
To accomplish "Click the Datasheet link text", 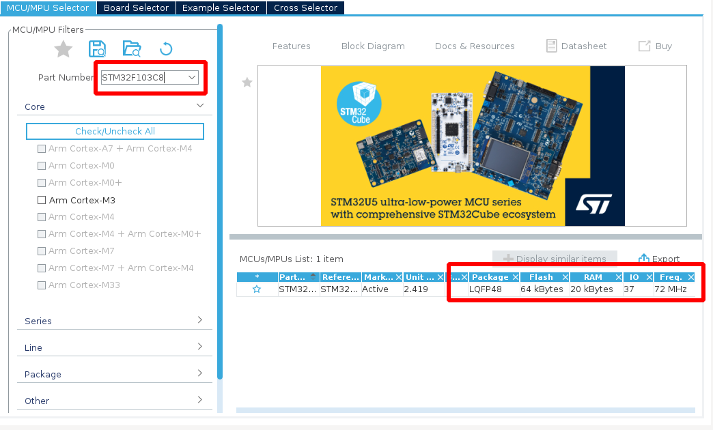I will 584,46.
